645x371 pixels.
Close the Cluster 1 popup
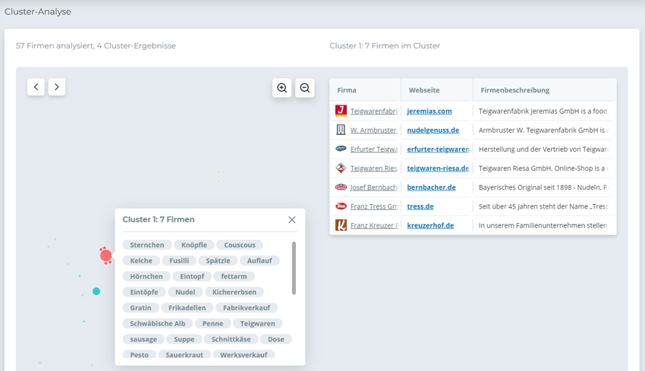[292, 219]
